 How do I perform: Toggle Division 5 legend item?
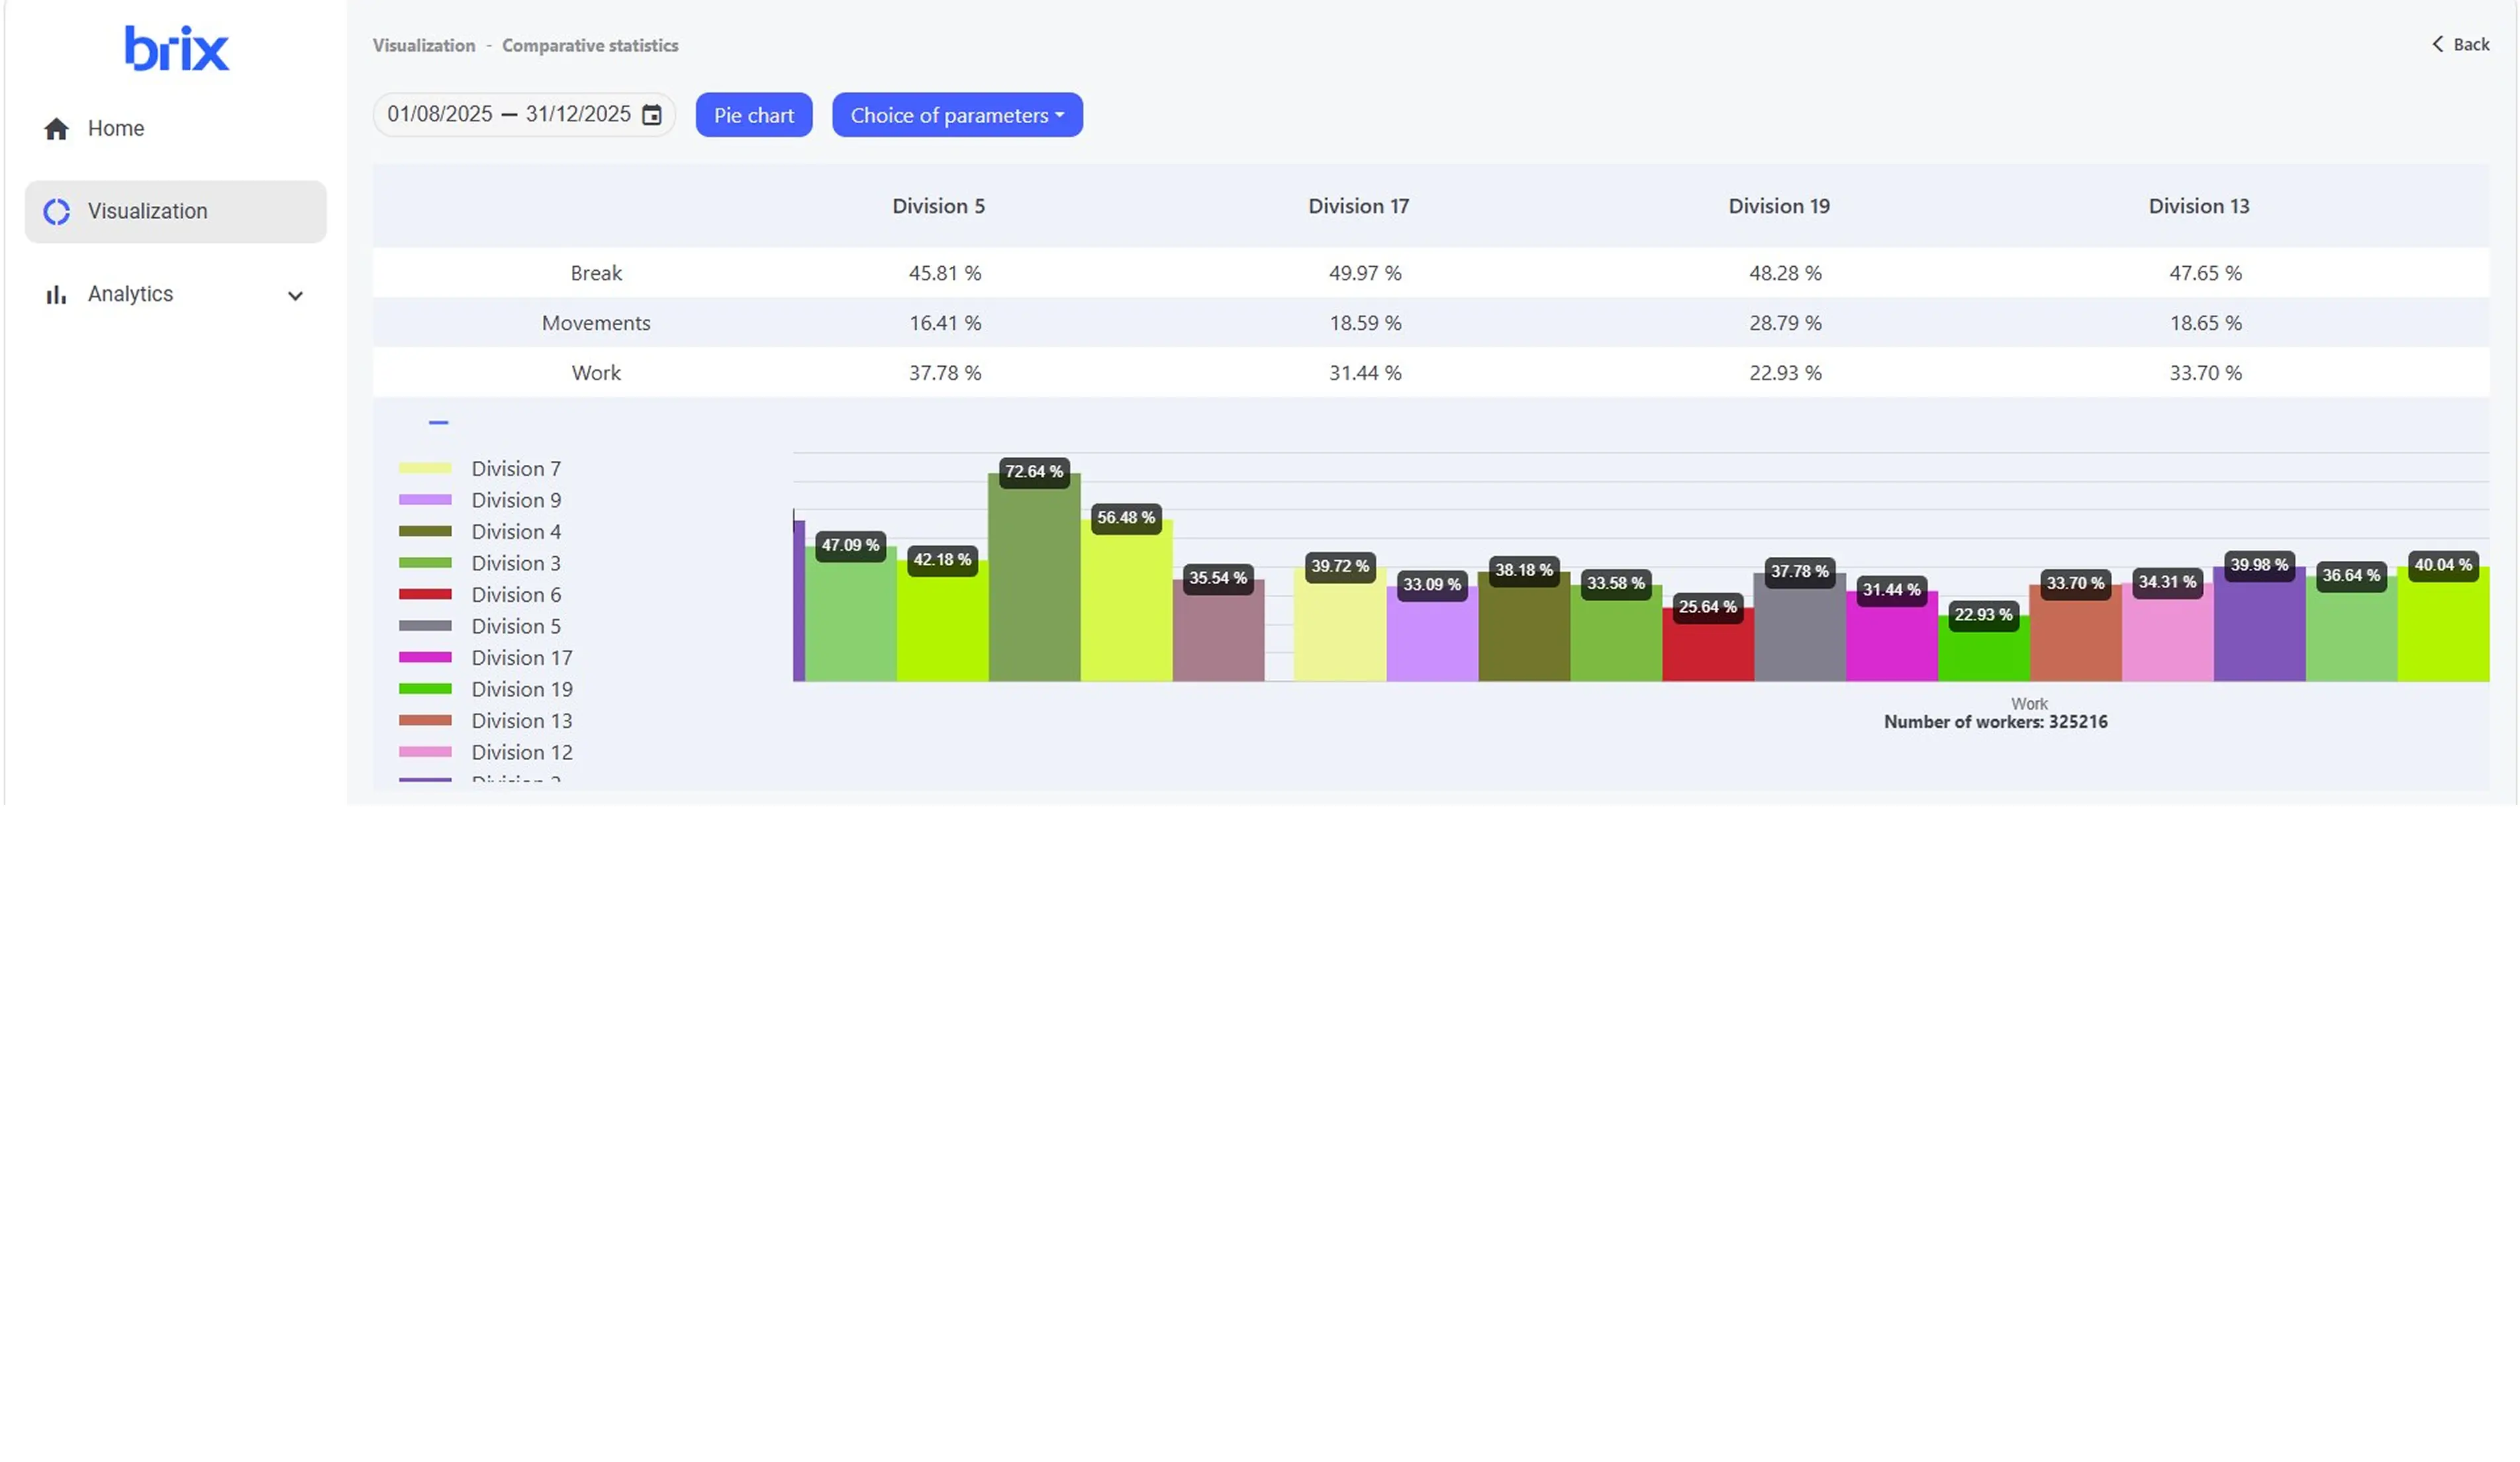pyautogui.click(x=480, y=626)
